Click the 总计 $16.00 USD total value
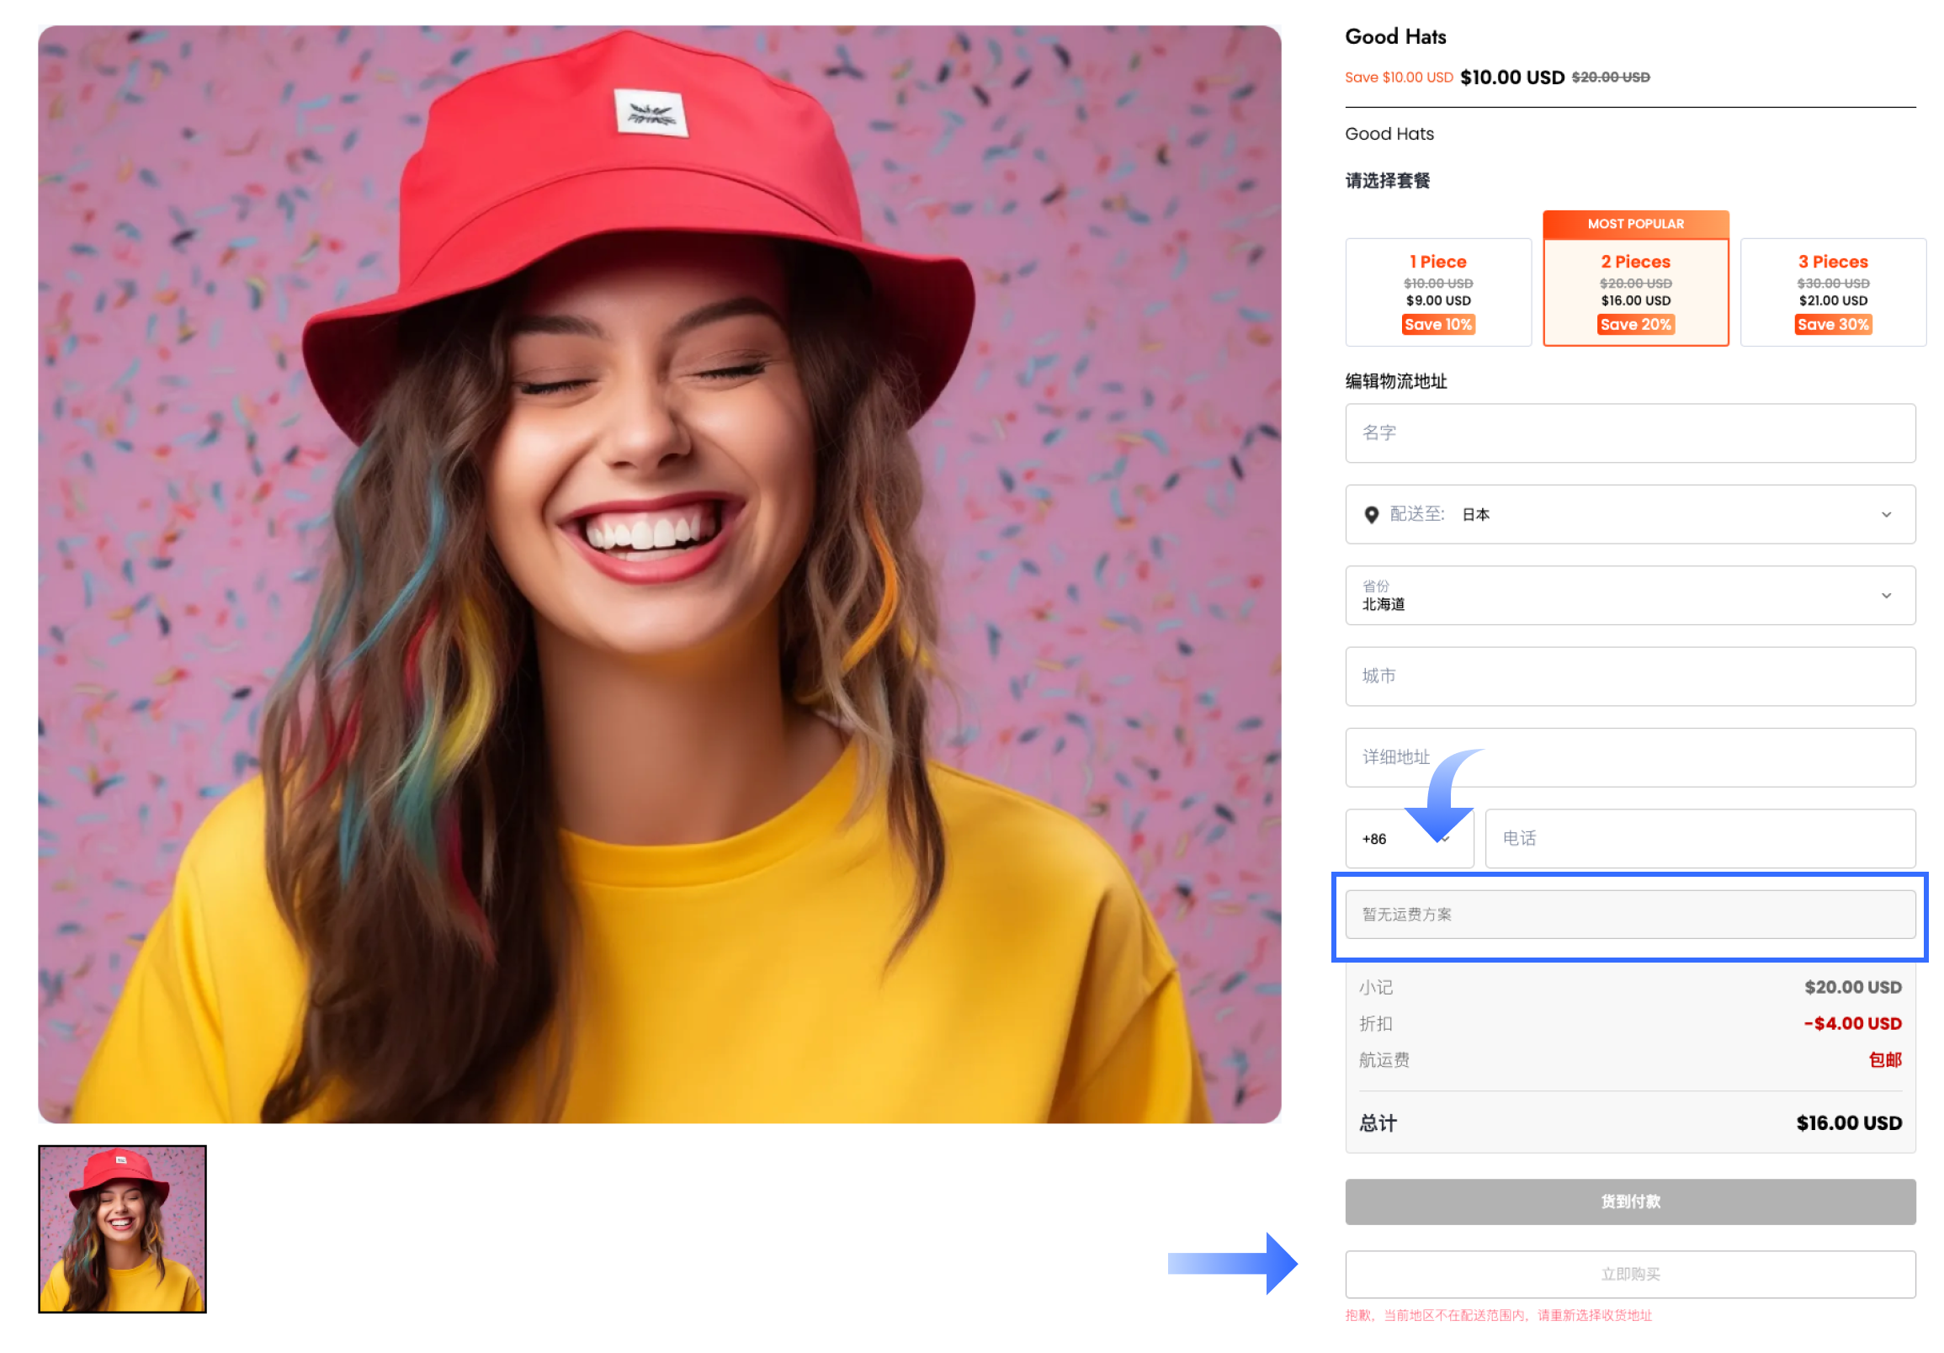1944x1353 pixels. pyautogui.click(x=1848, y=1123)
